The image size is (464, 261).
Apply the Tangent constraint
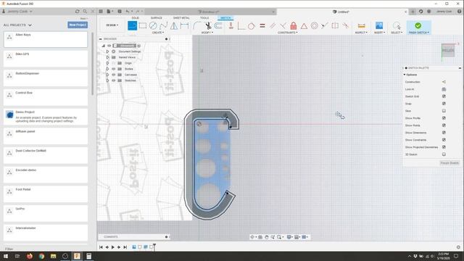click(x=252, y=26)
